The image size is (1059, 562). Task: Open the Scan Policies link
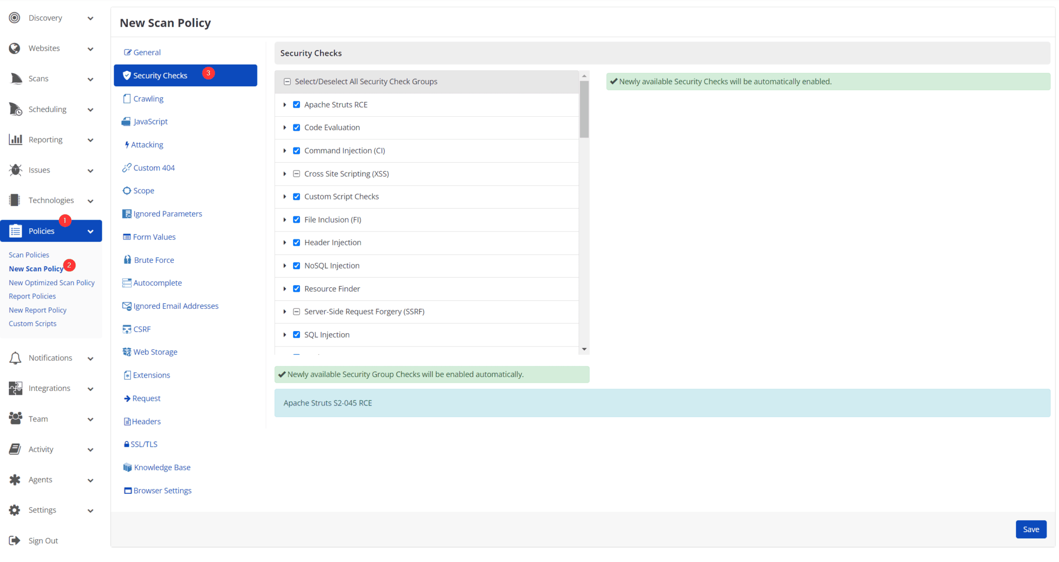(x=28, y=254)
